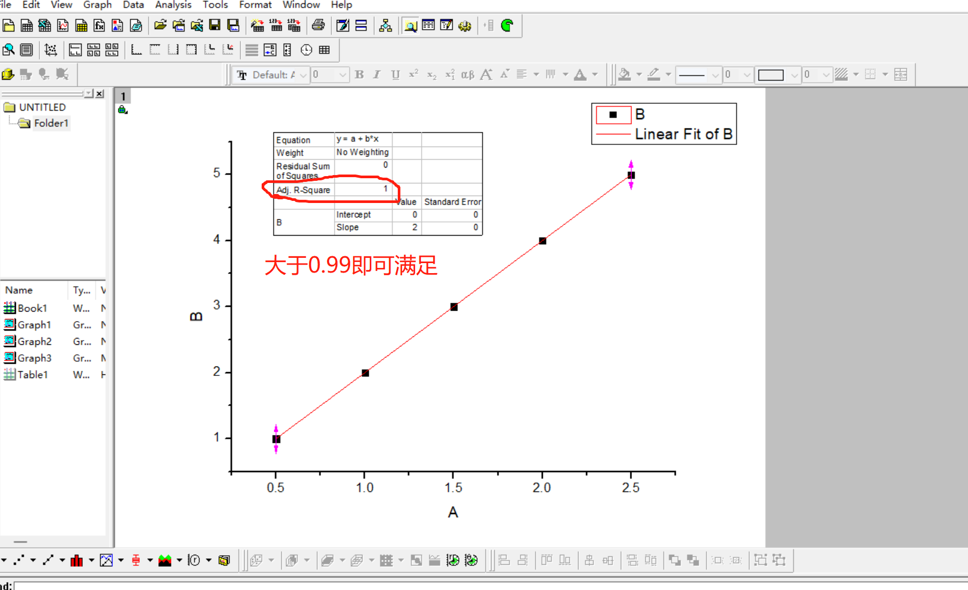
Task: Click the layer 1 button on graph
Action: click(123, 96)
